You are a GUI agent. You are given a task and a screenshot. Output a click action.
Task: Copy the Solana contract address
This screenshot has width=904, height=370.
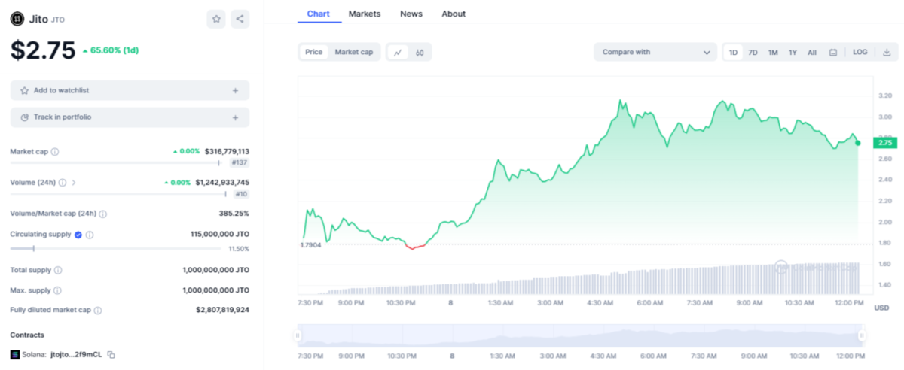click(x=111, y=354)
